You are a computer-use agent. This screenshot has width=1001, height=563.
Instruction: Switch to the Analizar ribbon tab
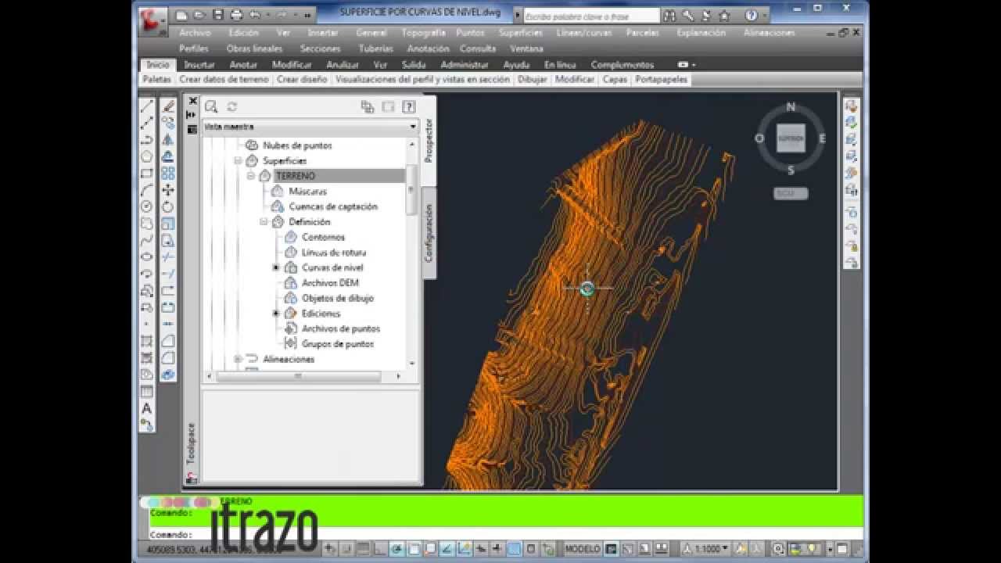click(343, 65)
